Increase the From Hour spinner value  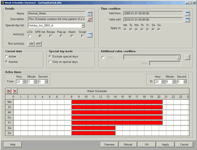click(24, 80)
